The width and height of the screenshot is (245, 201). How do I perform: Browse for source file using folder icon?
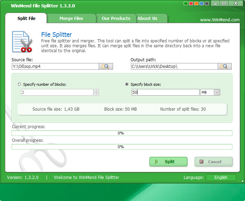pyautogui.click(x=106, y=67)
